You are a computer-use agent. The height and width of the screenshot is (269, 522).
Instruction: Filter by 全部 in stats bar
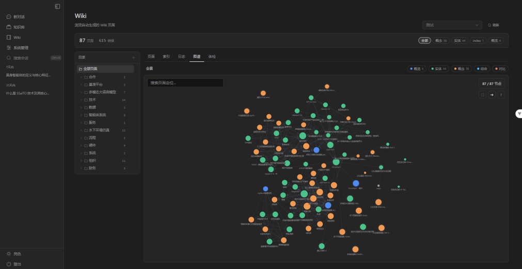pyautogui.click(x=424, y=41)
